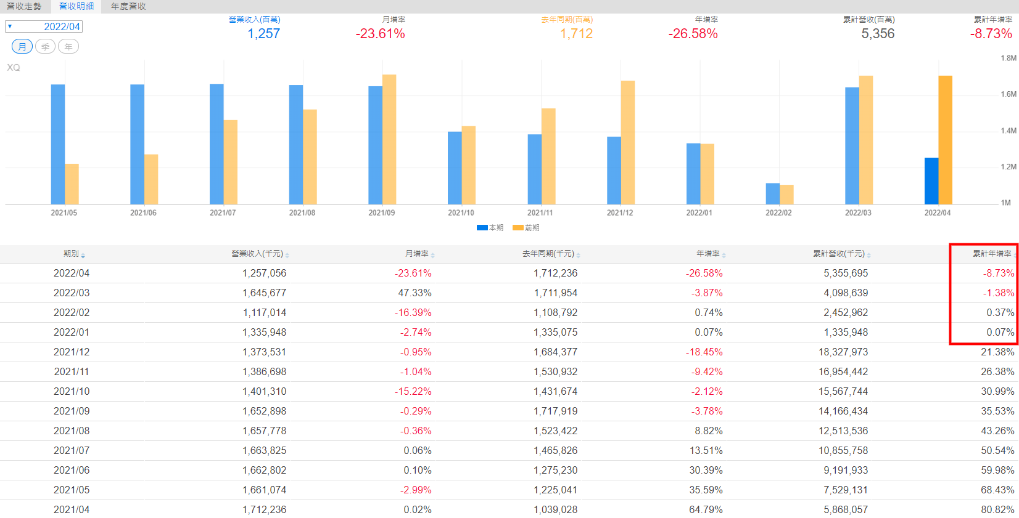Screen dimensions: 1019x518
Task: Sort by 累計營收(千元) column header
Action: coord(842,254)
